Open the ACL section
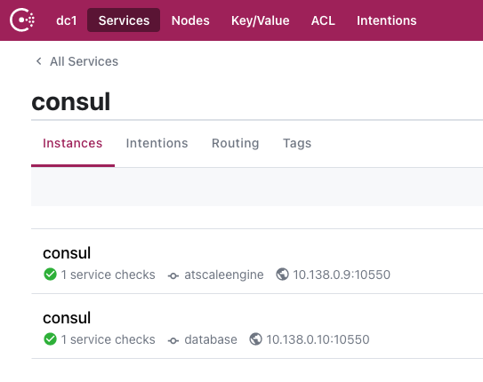Image resolution: width=483 pixels, height=382 pixels. [323, 20]
